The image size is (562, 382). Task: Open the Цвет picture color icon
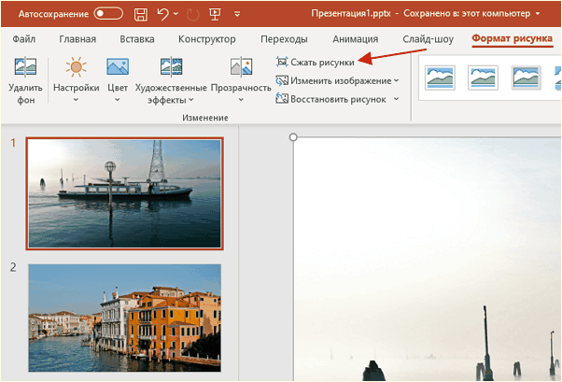pos(118,66)
